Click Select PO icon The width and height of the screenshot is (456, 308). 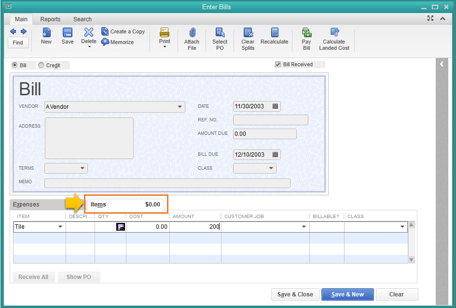pyautogui.click(x=220, y=32)
